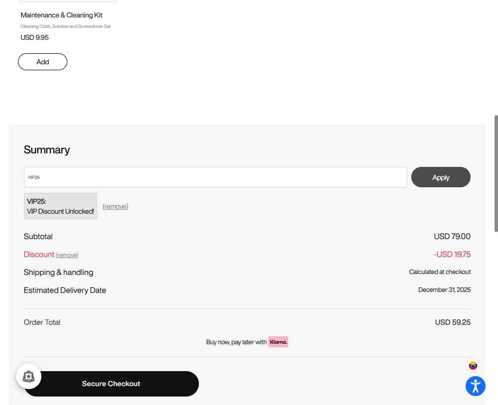Click Apply to submit promo code
This screenshot has height=405, width=498.
(440, 177)
